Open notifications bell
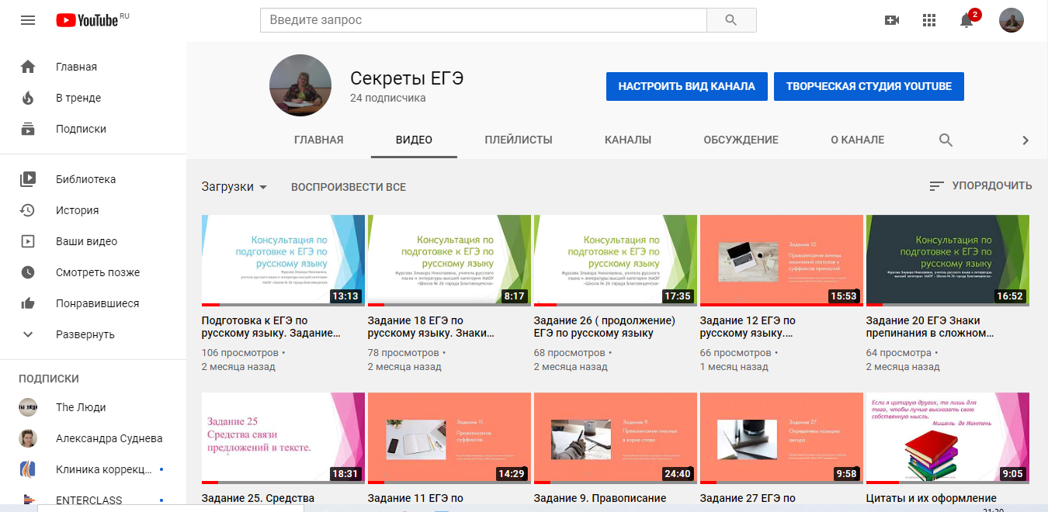This screenshot has height=512, width=1048. 966,20
